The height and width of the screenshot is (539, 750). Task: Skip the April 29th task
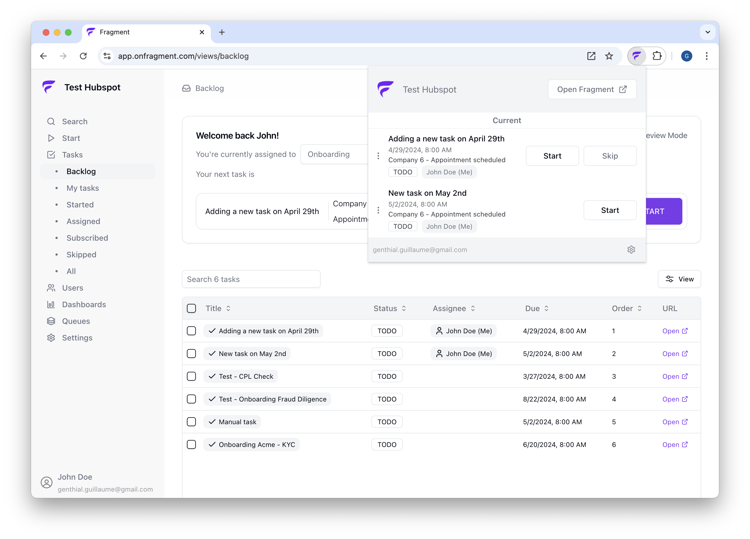609,156
